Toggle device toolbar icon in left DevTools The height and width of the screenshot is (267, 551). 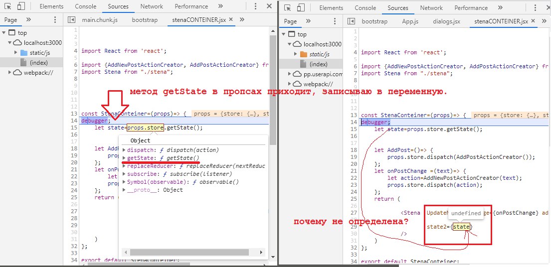pyautogui.click(x=21, y=6)
